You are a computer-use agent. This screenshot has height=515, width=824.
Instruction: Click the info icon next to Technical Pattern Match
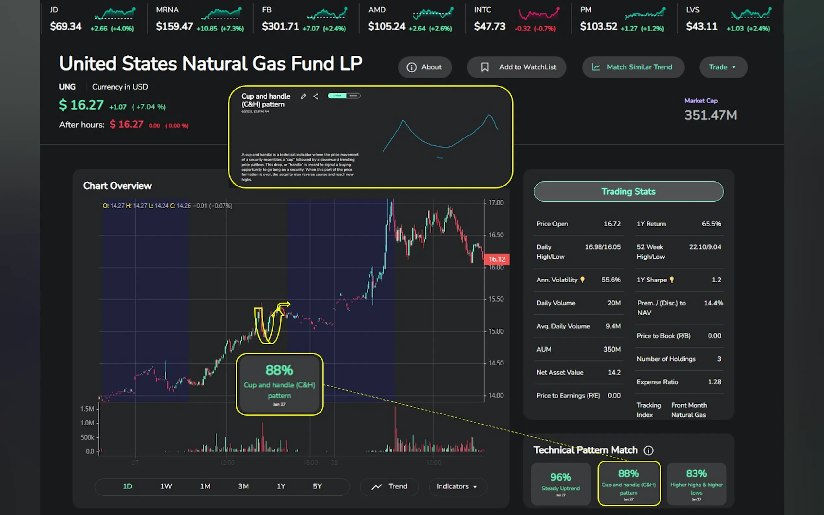648,450
